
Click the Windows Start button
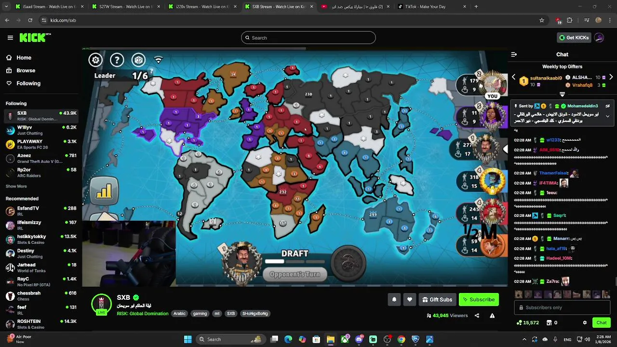click(x=188, y=339)
